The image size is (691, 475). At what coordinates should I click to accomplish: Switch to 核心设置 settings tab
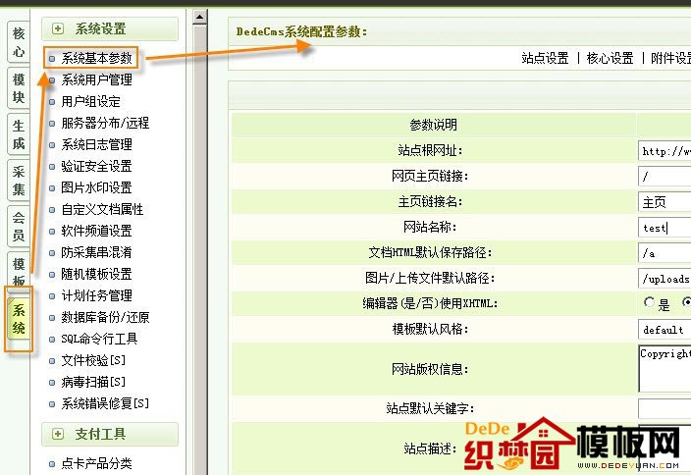(x=610, y=58)
